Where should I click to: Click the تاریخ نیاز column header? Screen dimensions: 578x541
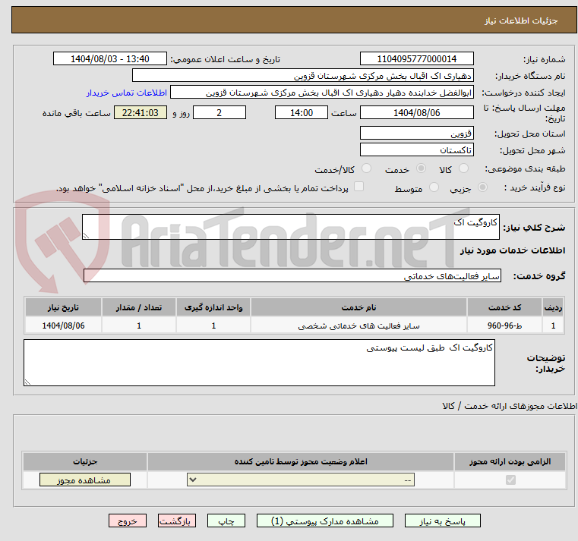(63, 307)
